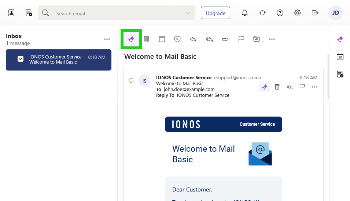This screenshot has height=201, width=350.
Task: Click the magnifier search icon
Action: click(x=45, y=13)
